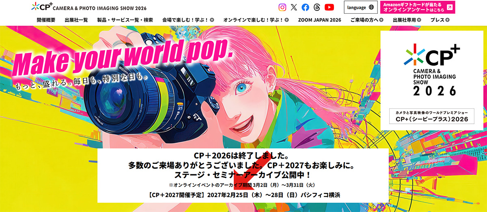
Task: Expand the オンラインで楽しむ！学ぶ！ menu
Action: pos(287,20)
